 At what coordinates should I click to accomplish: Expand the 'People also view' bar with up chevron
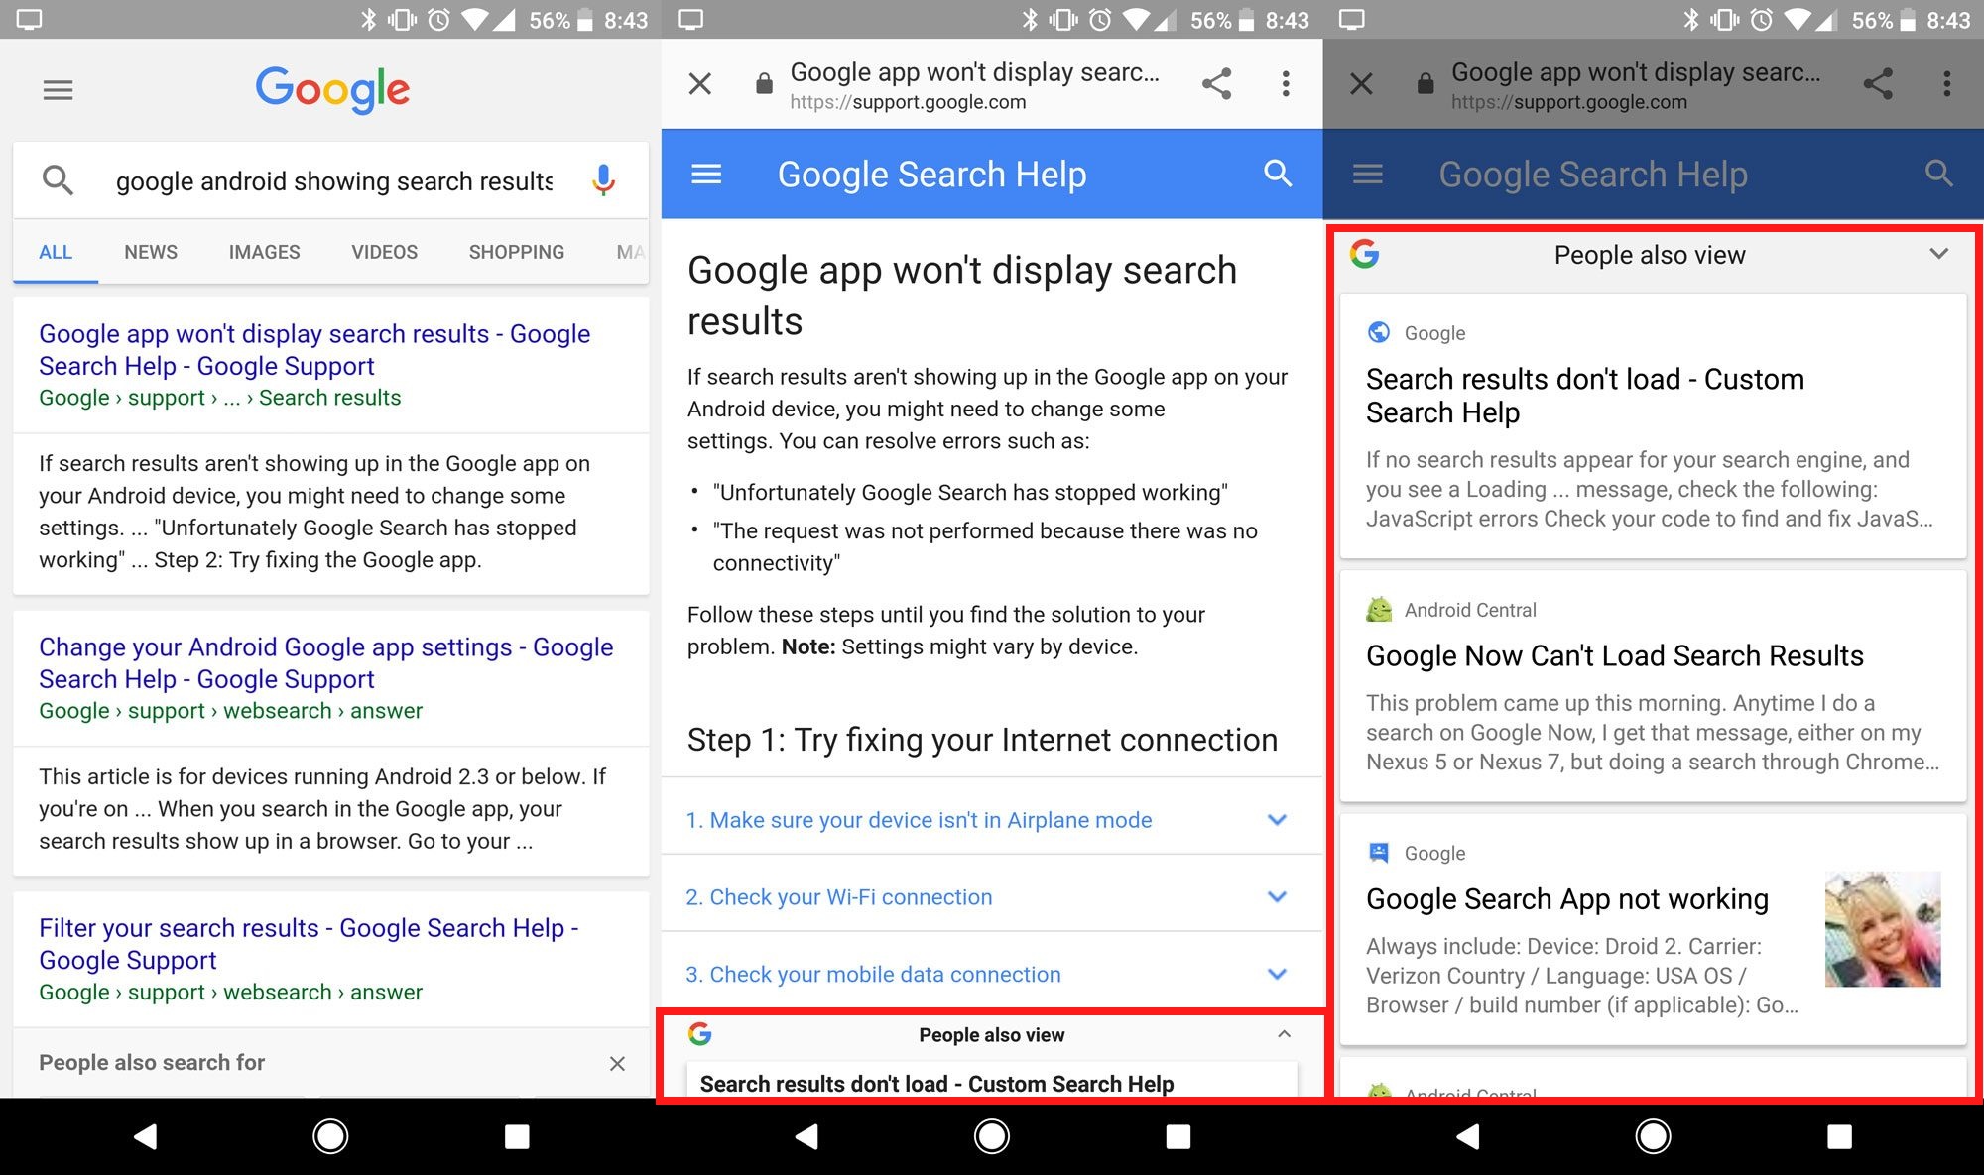[x=1284, y=1034]
